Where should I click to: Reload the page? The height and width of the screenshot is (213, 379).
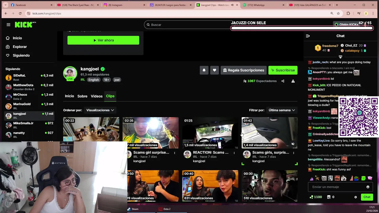click(20, 13)
